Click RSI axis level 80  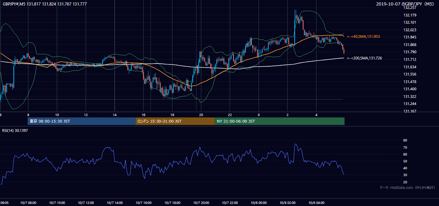(x=405, y=140)
